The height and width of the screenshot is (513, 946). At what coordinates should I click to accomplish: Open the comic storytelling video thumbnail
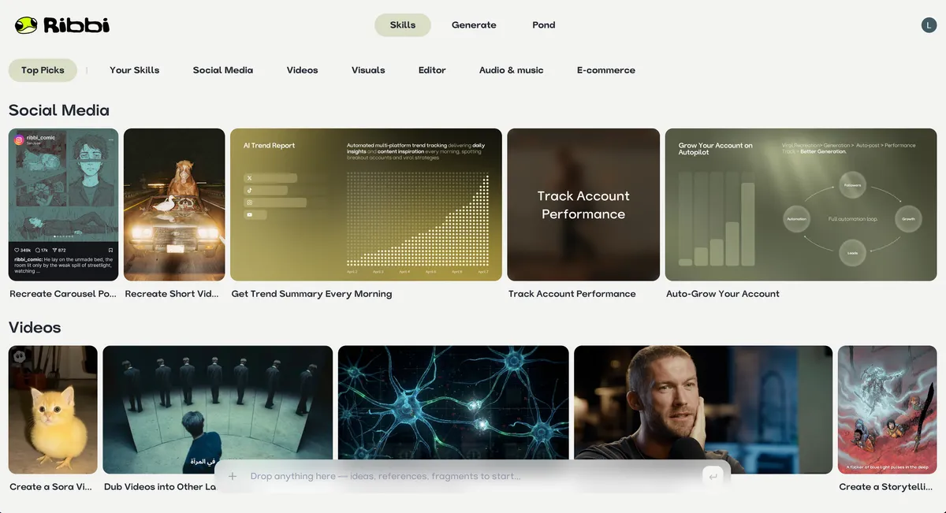[887, 410]
